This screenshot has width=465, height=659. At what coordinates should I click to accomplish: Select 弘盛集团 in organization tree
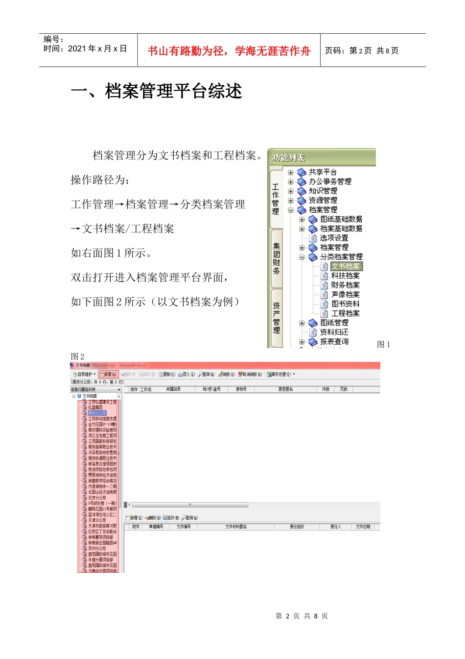tap(95, 407)
